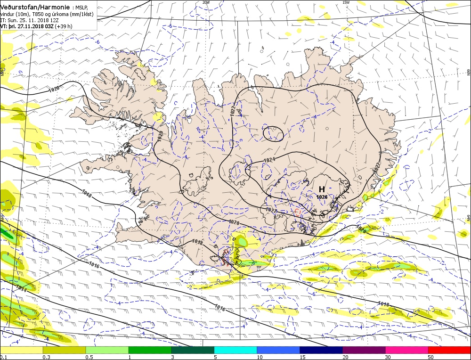
Task: Click the '0.1' legend scale value
Action: (3, 357)
